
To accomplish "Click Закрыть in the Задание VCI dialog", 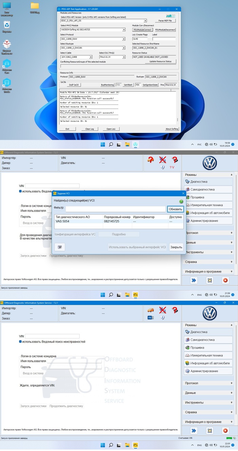I will point(176,247).
